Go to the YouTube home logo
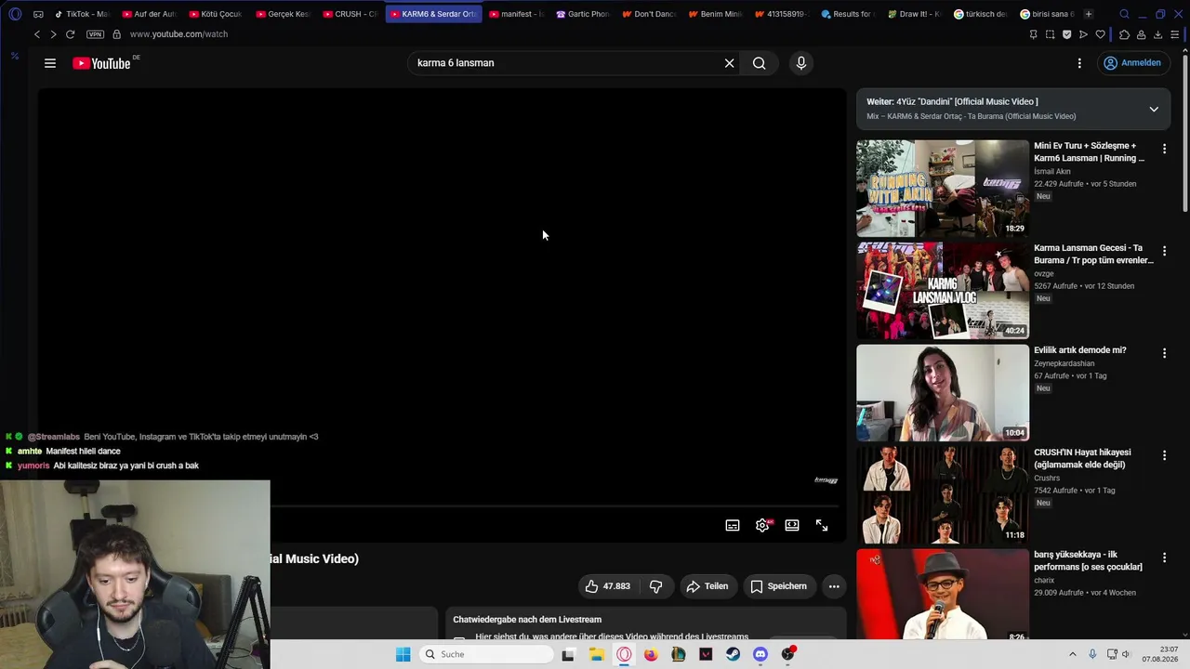Screen dimensions: 1190x669 (101, 63)
